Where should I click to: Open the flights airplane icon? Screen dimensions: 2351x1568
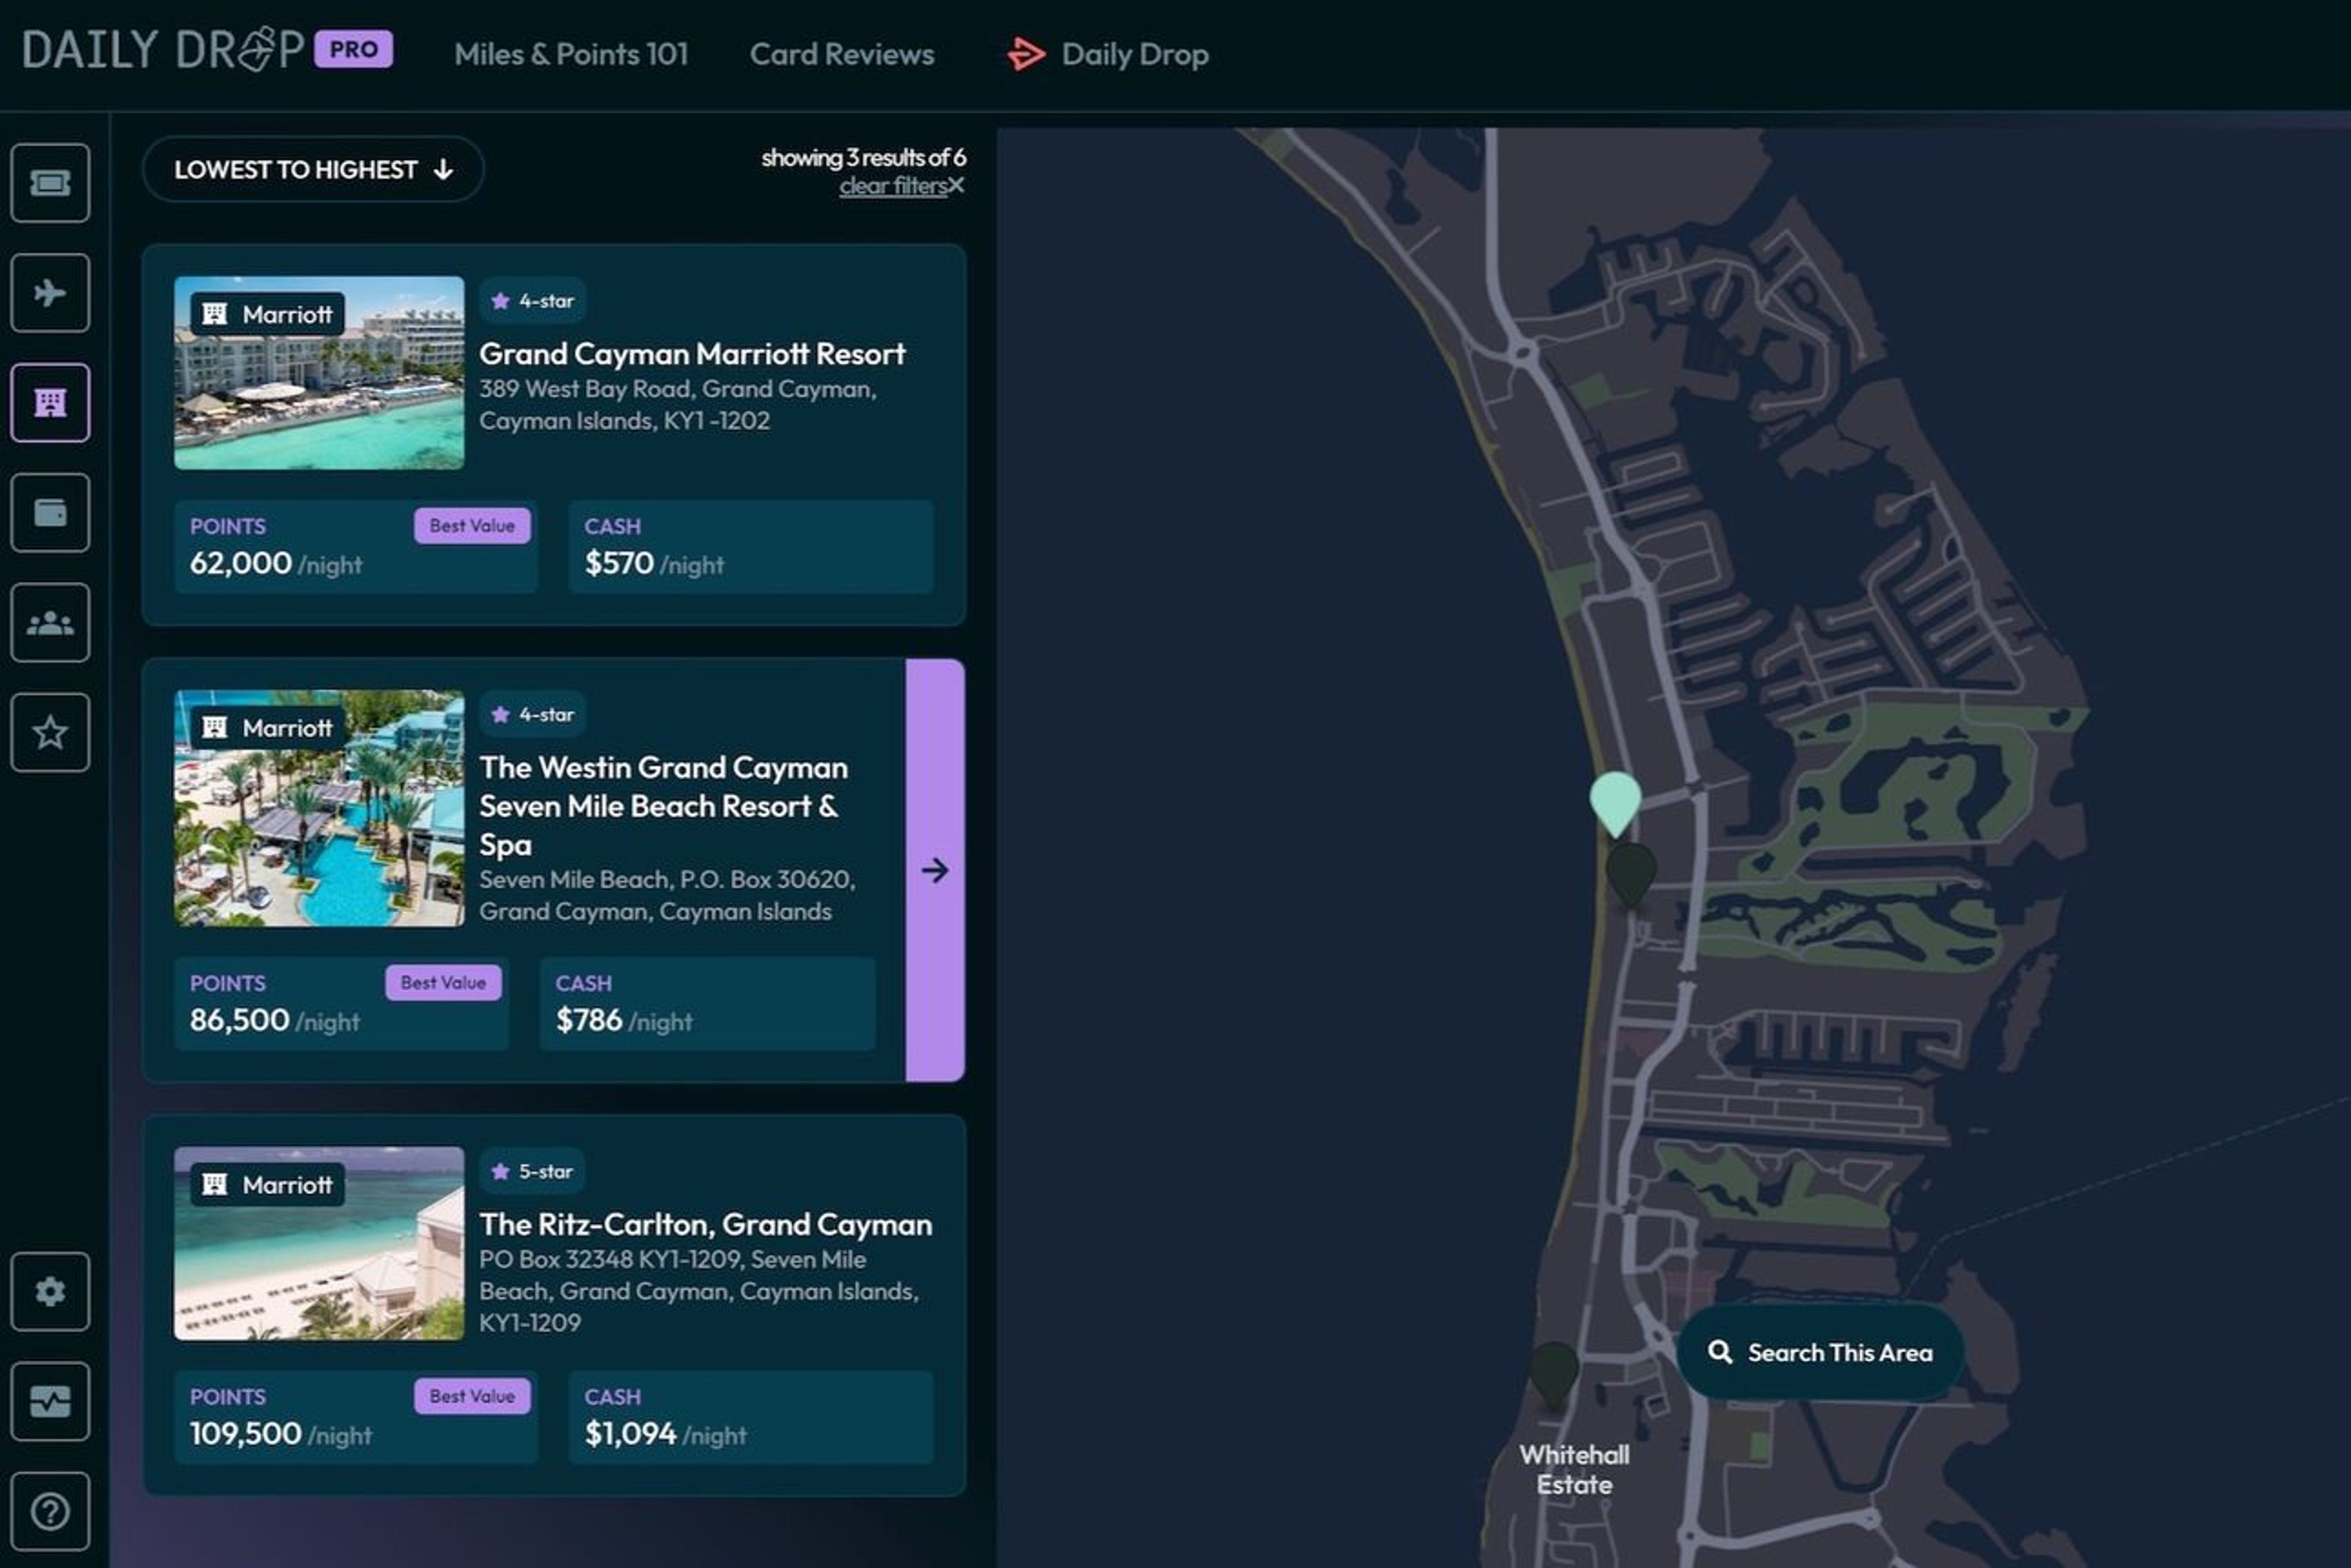50,293
